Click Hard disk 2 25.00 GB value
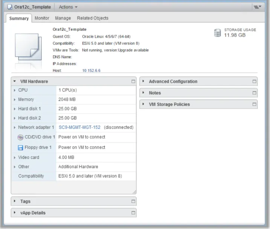Viewport: 270px width, 229px height. point(67,118)
